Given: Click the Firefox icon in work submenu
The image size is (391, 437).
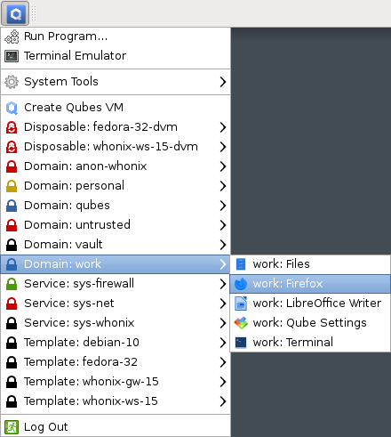Looking at the screenshot, I should pos(241,284).
